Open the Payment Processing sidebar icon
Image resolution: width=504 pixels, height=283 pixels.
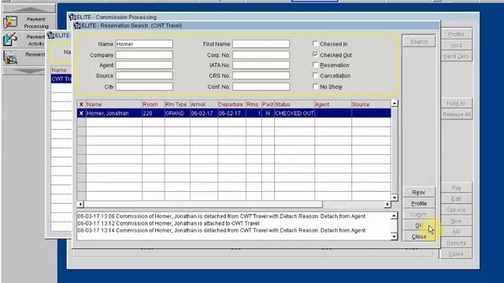tap(10, 22)
